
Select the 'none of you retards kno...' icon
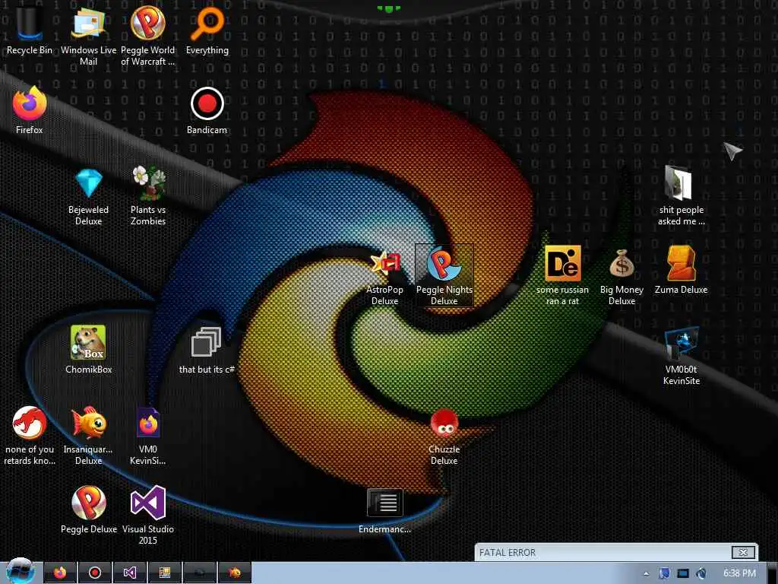click(x=30, y=436)
